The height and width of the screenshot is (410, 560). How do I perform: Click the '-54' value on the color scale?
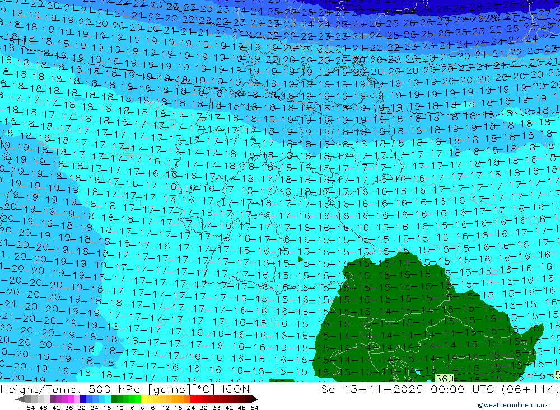[28, 407]
